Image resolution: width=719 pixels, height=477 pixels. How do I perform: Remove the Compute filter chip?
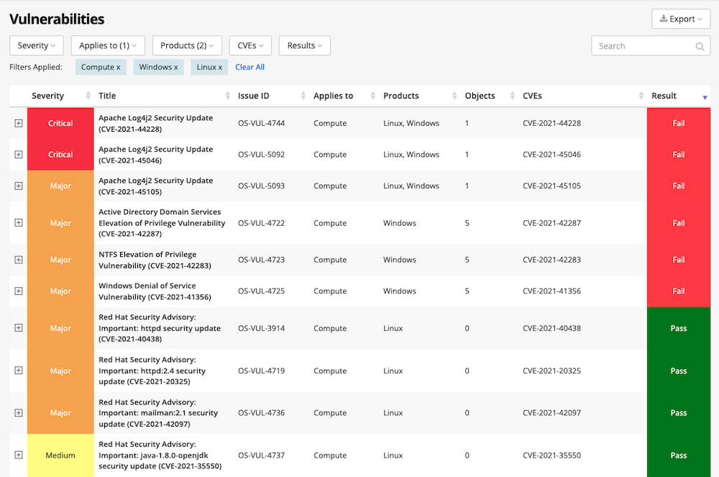(x=117, y=66)
